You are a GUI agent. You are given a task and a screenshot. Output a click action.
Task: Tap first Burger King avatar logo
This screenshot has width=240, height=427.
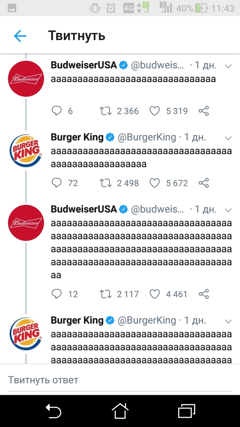click(26, 150)
